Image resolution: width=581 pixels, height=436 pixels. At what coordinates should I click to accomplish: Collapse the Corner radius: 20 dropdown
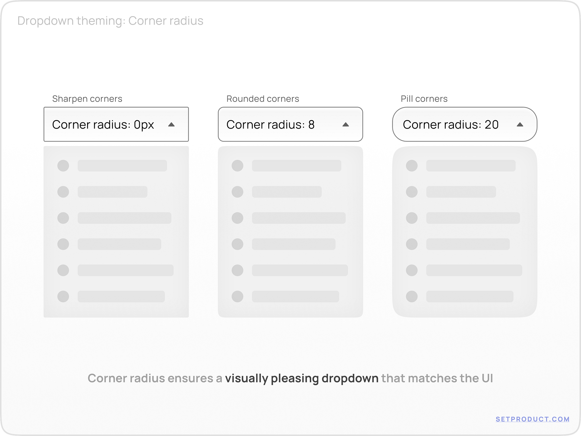(x=464, y=124)
